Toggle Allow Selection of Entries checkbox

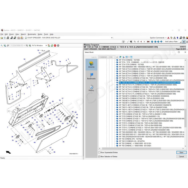pyautogui.click(x=99, y=157)
